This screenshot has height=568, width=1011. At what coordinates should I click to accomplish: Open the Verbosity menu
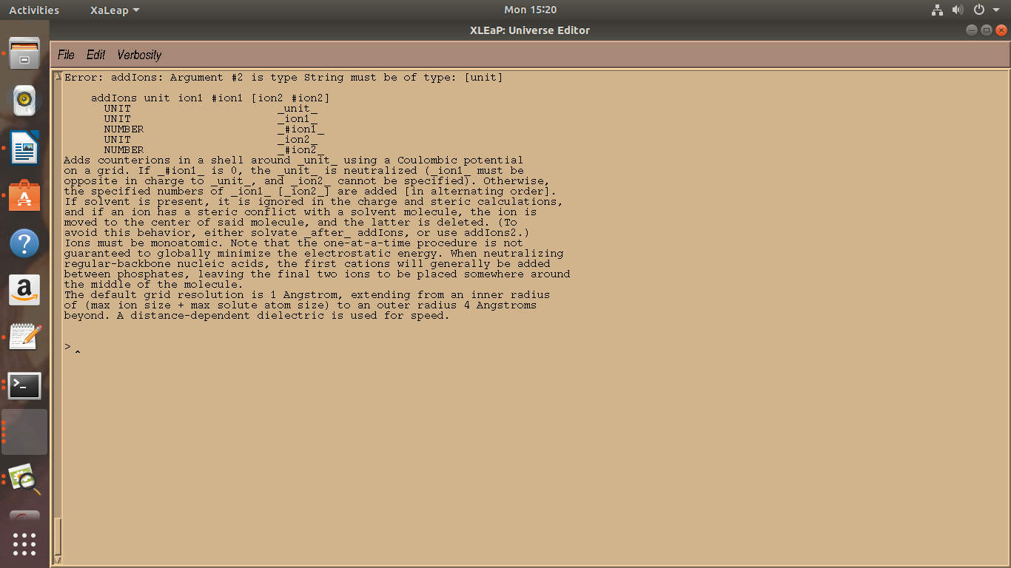click(x=139, y=55)
